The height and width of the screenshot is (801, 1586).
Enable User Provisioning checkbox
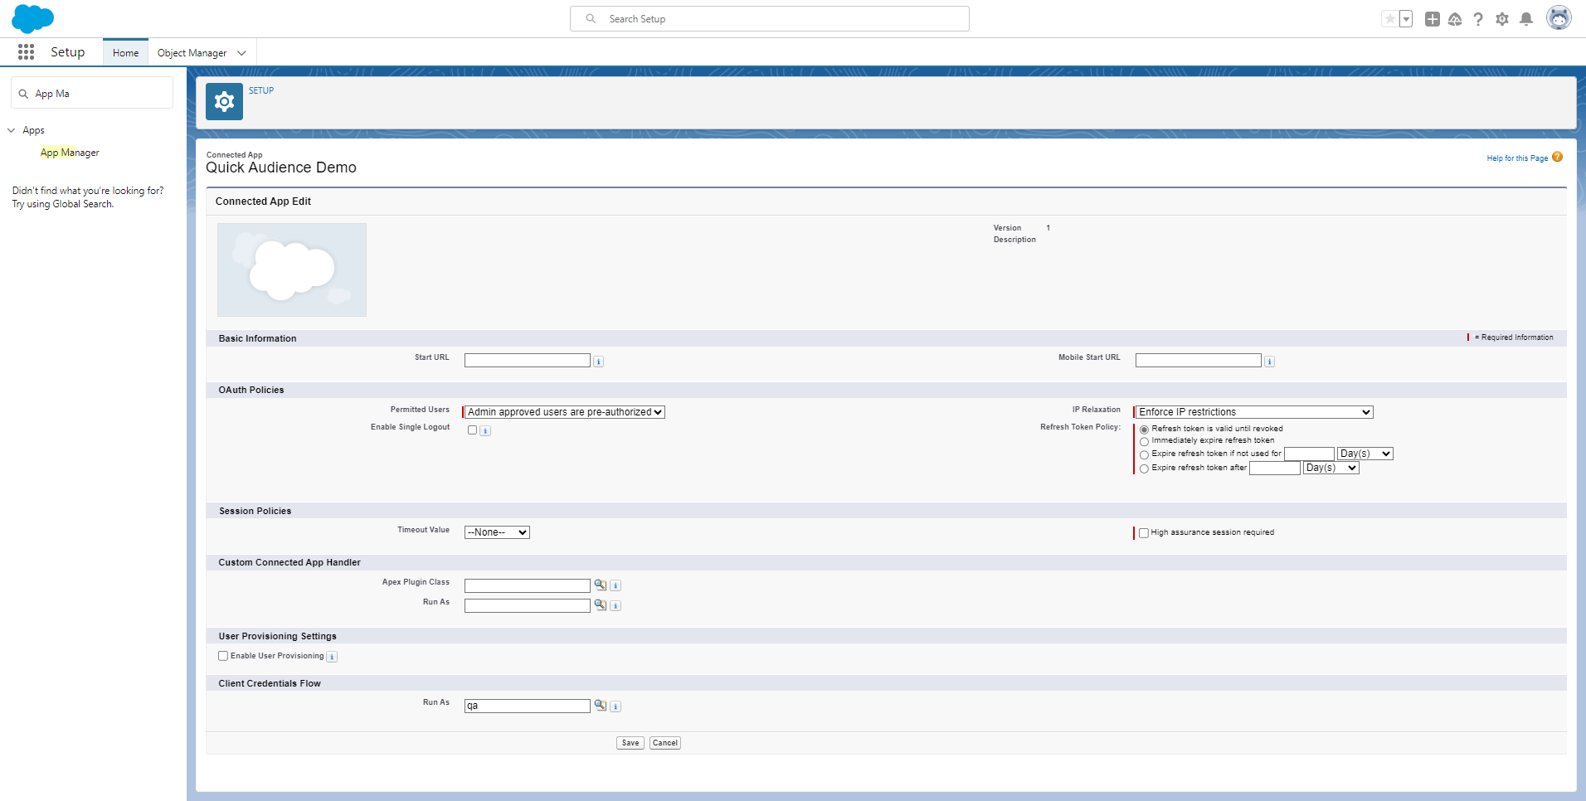[223, 656]
